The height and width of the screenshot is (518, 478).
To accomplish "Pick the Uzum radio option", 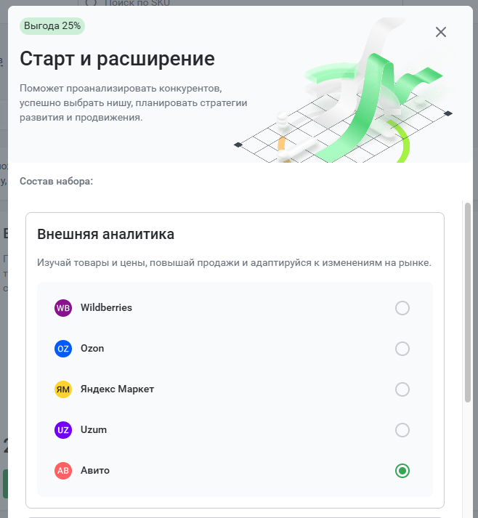I will point(402,430).
